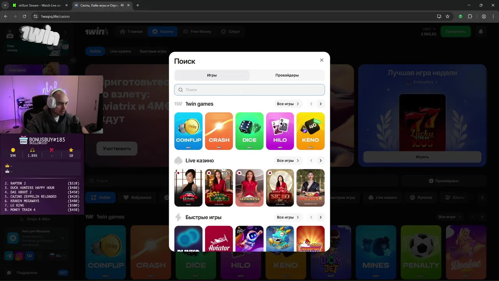The width and height of the screenshot is (499, 281).
Task: Click Играть under Lucky Streak game
Action: pyautogui.click(x=422, y=157)
